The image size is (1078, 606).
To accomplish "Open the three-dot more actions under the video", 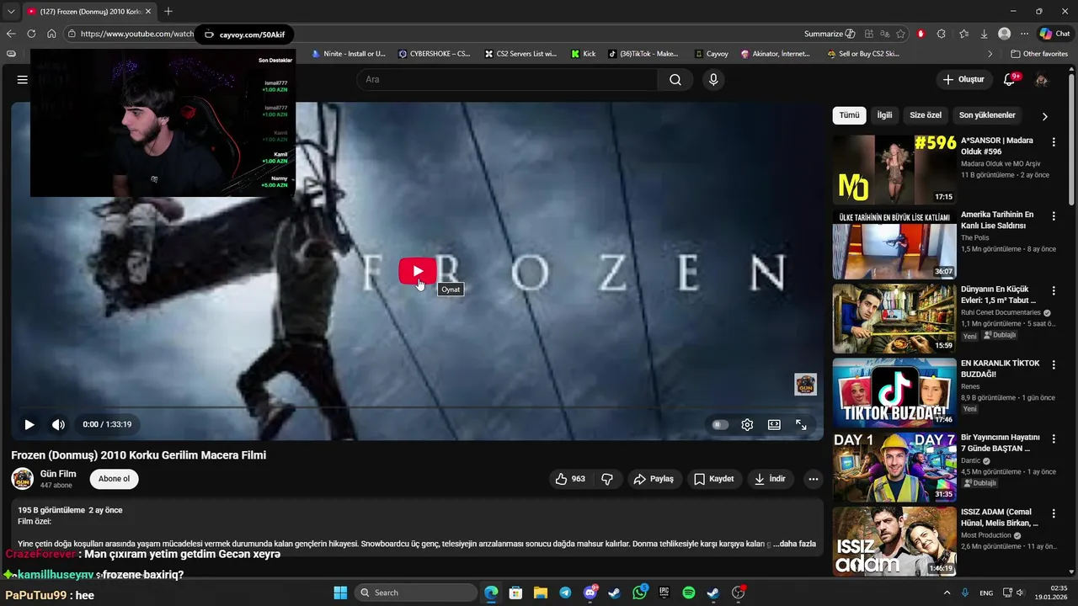I will 813,479.
